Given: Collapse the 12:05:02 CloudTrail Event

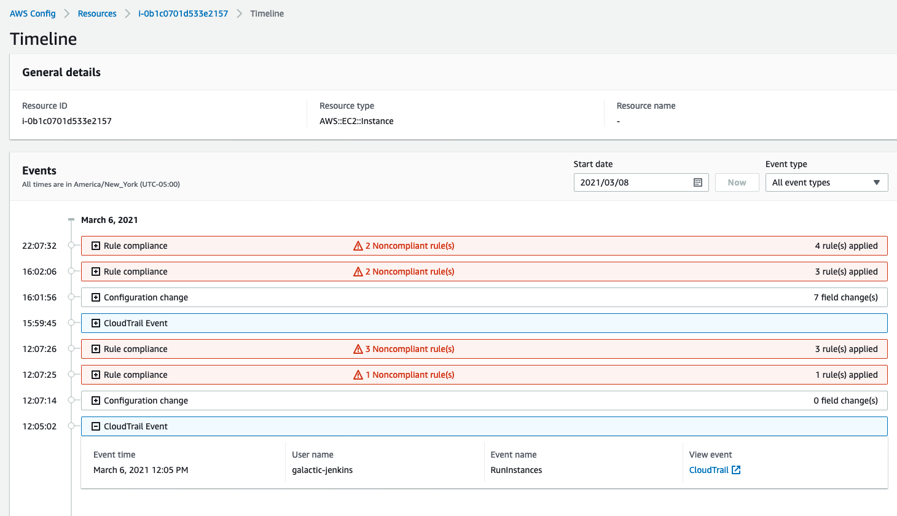Looking at the screenshot, I should (96, 426).
